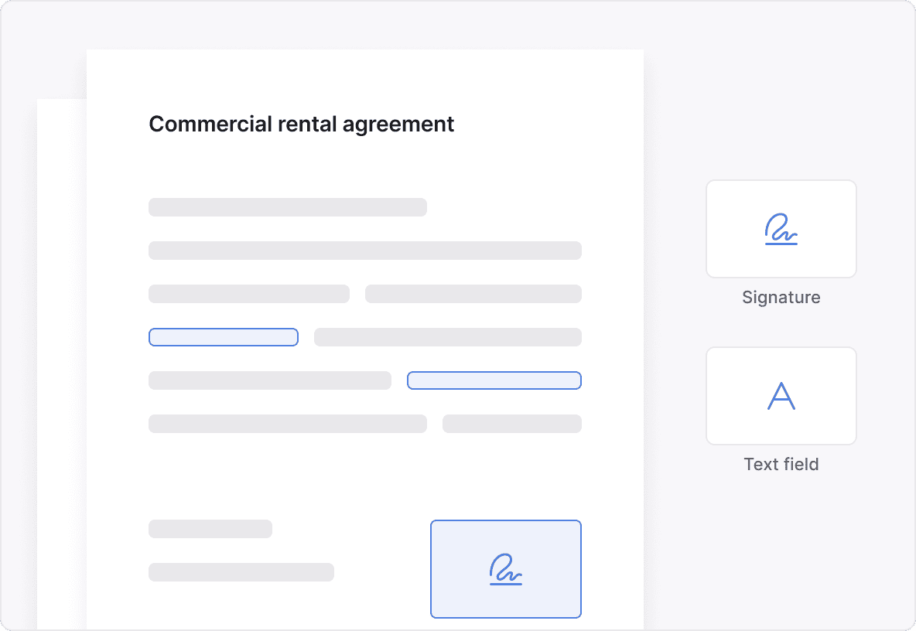Click the long gray bar in the sixth row
This screenshot has width=916, height=631.
[287, 424]
